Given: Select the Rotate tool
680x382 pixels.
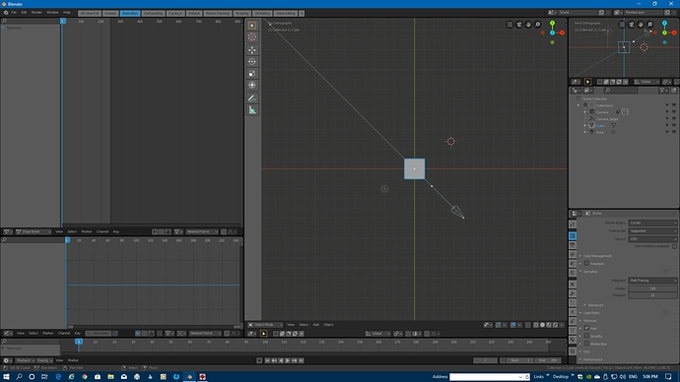Looking at the screenshot, I should point(252,62).
